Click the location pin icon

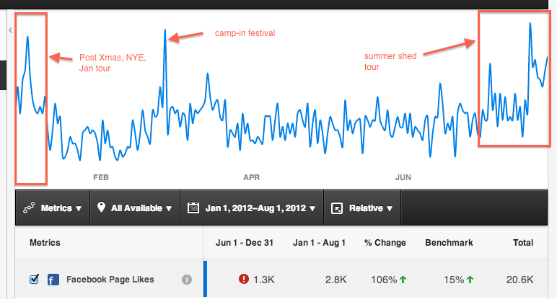[101, 207]
